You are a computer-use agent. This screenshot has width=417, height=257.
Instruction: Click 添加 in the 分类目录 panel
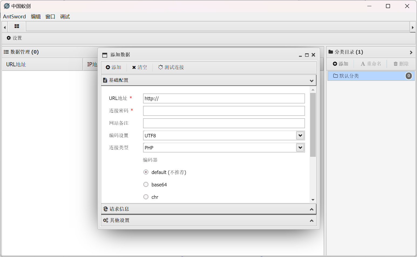point(340,64)
